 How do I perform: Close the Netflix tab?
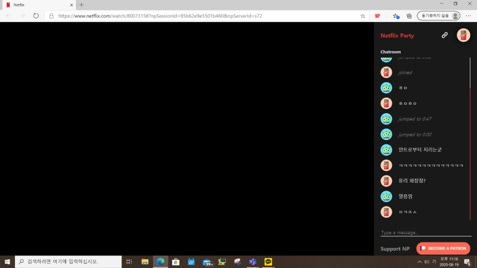pyautogui.click(x=72, y=5)
